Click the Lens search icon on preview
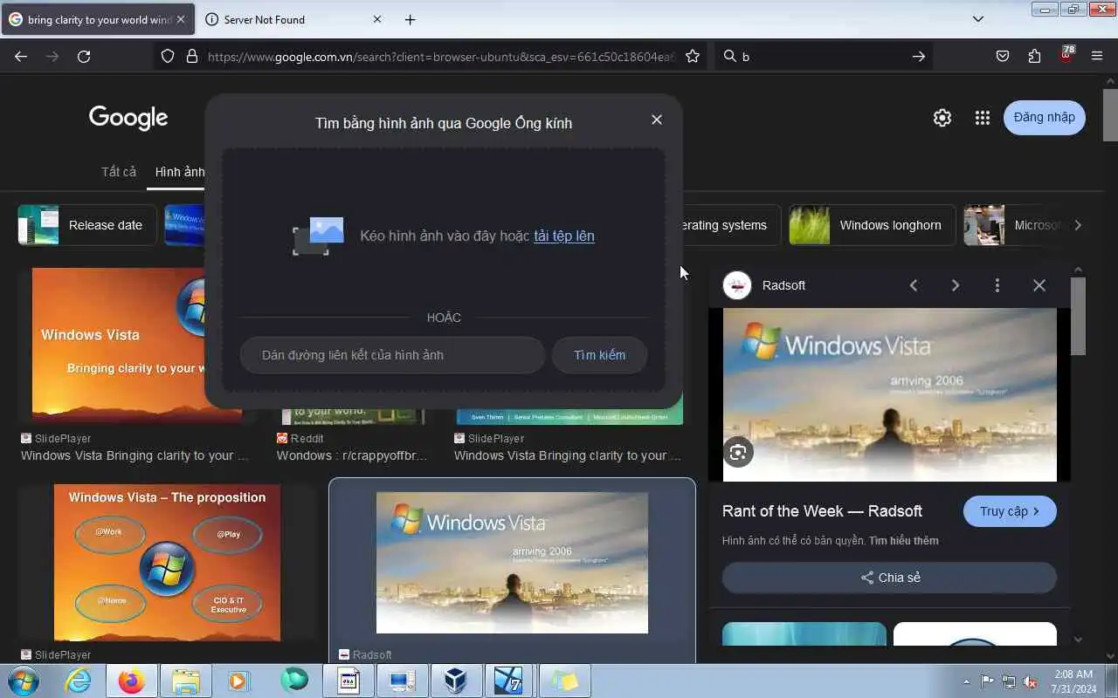 tap(738, 452)
